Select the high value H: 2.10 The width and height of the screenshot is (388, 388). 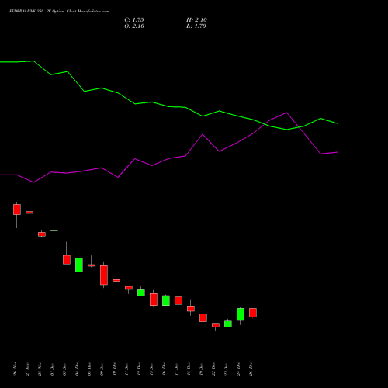(196, 20)
